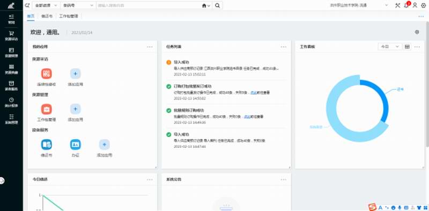Open the calendar-box icon sidebar module
The image size is (429, 211).
11,84
